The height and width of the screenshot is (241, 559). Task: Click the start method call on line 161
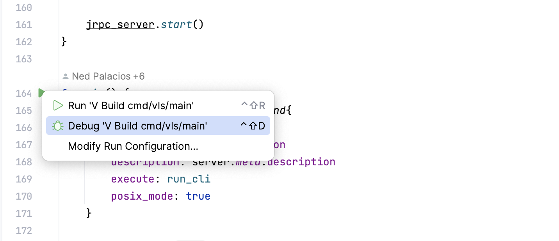click(176, 24)
